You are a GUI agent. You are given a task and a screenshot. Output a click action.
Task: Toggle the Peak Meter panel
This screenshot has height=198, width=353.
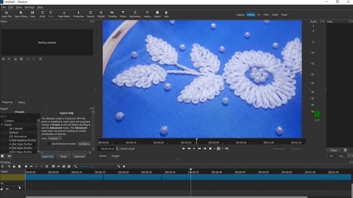point(64,14)
